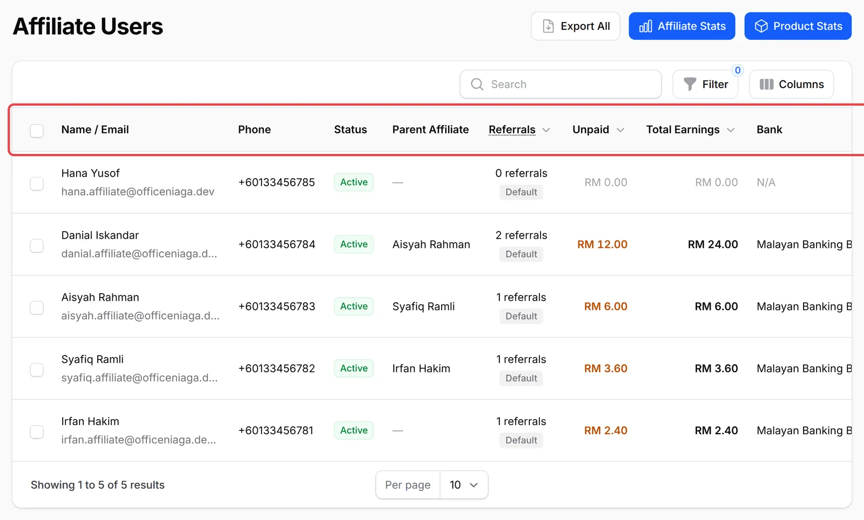
Task: Click phone number +60133456784
Action: click(x=276, y=245)
